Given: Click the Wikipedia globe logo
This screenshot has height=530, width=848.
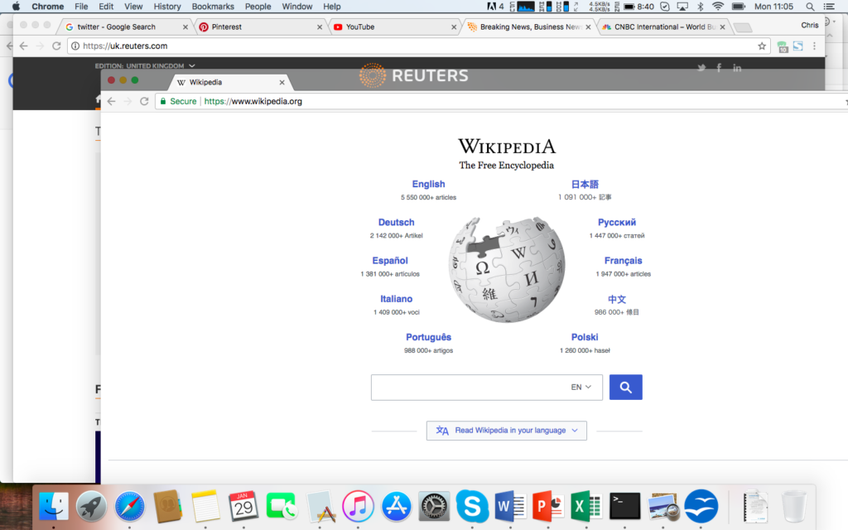Looking at the screenshot, I should pyautogui.click(x=507, y=270).
